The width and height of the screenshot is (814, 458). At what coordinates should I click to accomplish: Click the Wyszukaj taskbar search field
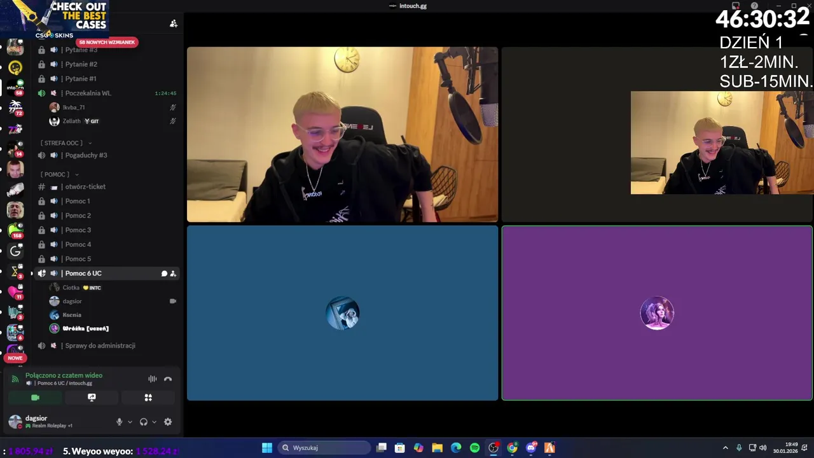click(x=324, y=448)
